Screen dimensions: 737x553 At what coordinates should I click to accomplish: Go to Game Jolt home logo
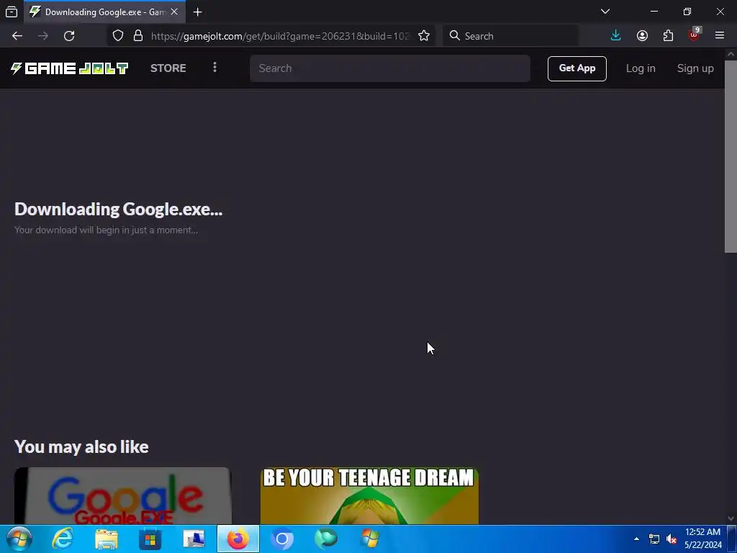coord(70,68)
